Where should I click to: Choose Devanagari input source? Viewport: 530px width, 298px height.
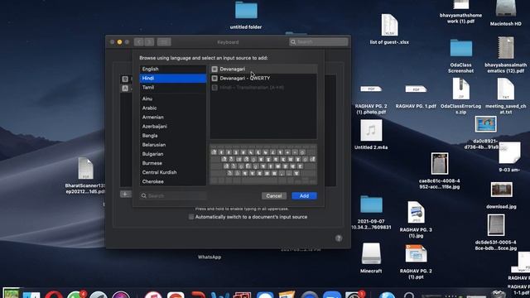tap(263, 69)
